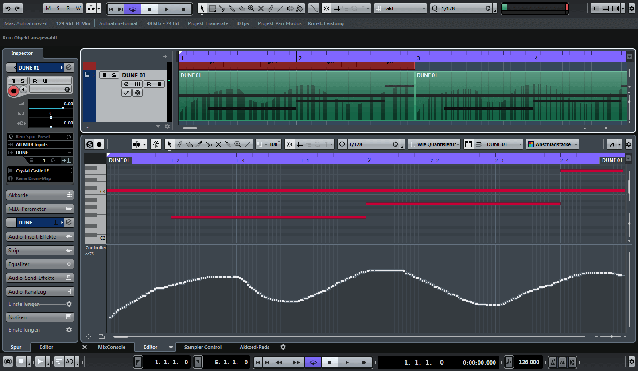Toggle Acoustic Feedback speaker in key editor
This screenshot has width=638, height=371.
pyautogui.click(x=156, y=144)
